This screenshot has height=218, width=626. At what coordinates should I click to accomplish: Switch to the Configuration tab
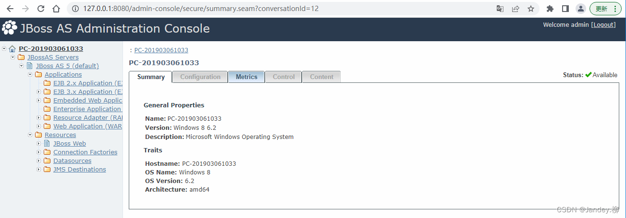click(x=200, y=77)
